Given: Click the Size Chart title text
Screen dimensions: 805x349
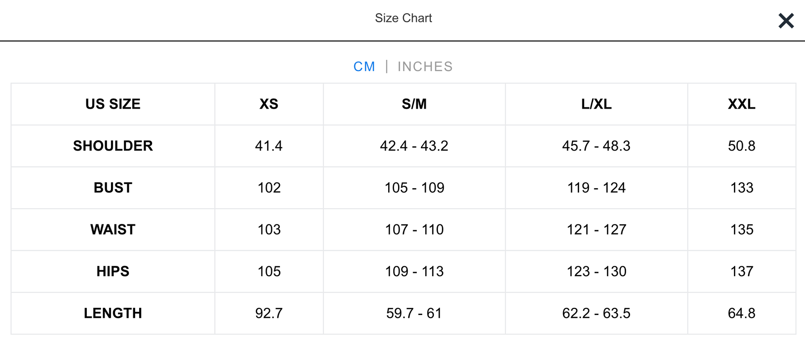Looking at the screenshot, I should (x=403, y=18).
